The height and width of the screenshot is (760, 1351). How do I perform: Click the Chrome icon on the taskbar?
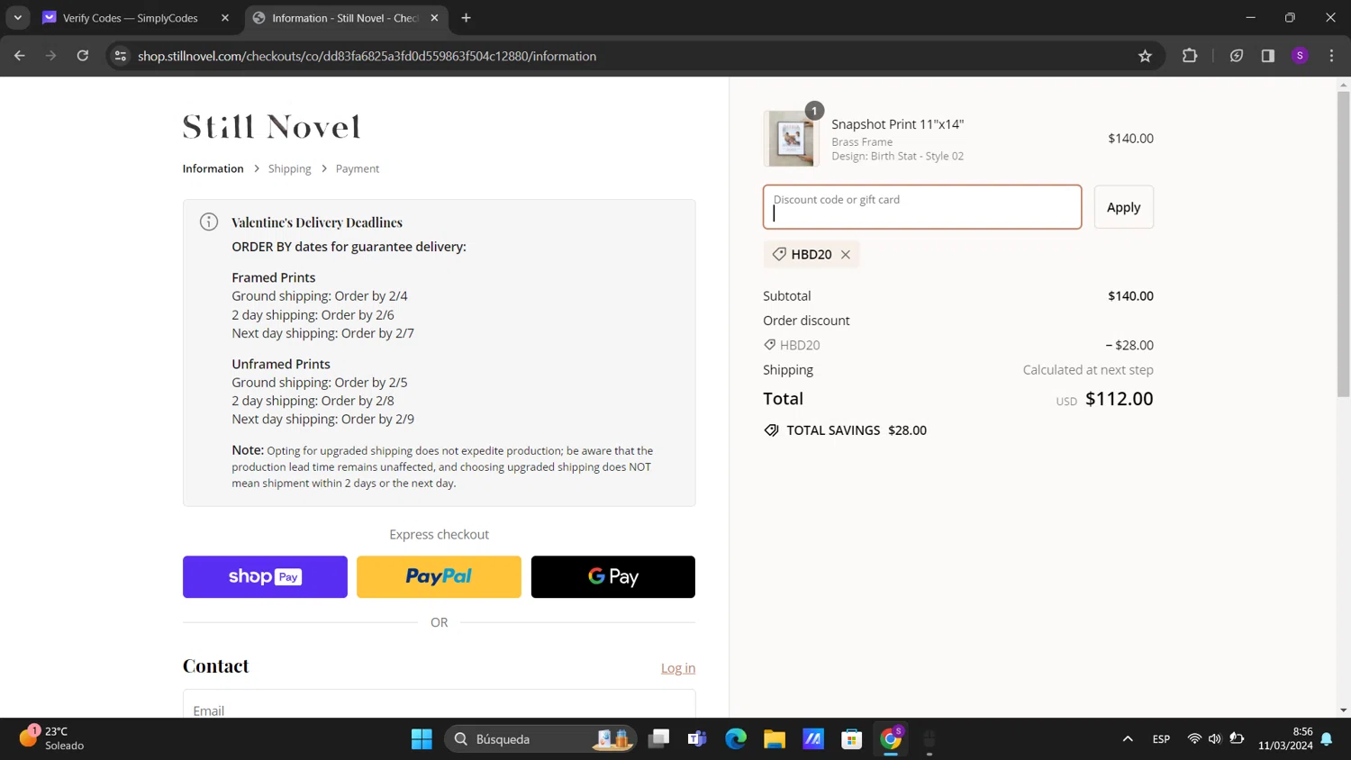point(891,739)
